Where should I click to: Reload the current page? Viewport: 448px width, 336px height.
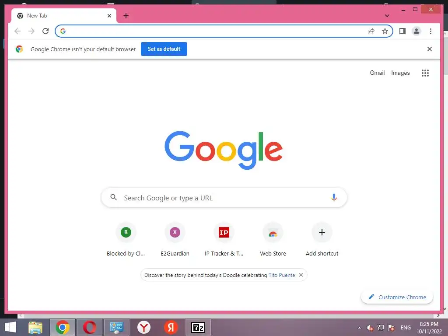(x=45, y=31)
